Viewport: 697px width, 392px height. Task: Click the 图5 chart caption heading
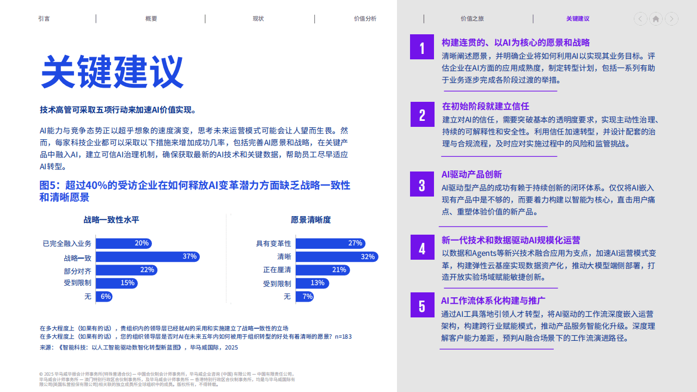pyautogui.click(x=194, y=191)
